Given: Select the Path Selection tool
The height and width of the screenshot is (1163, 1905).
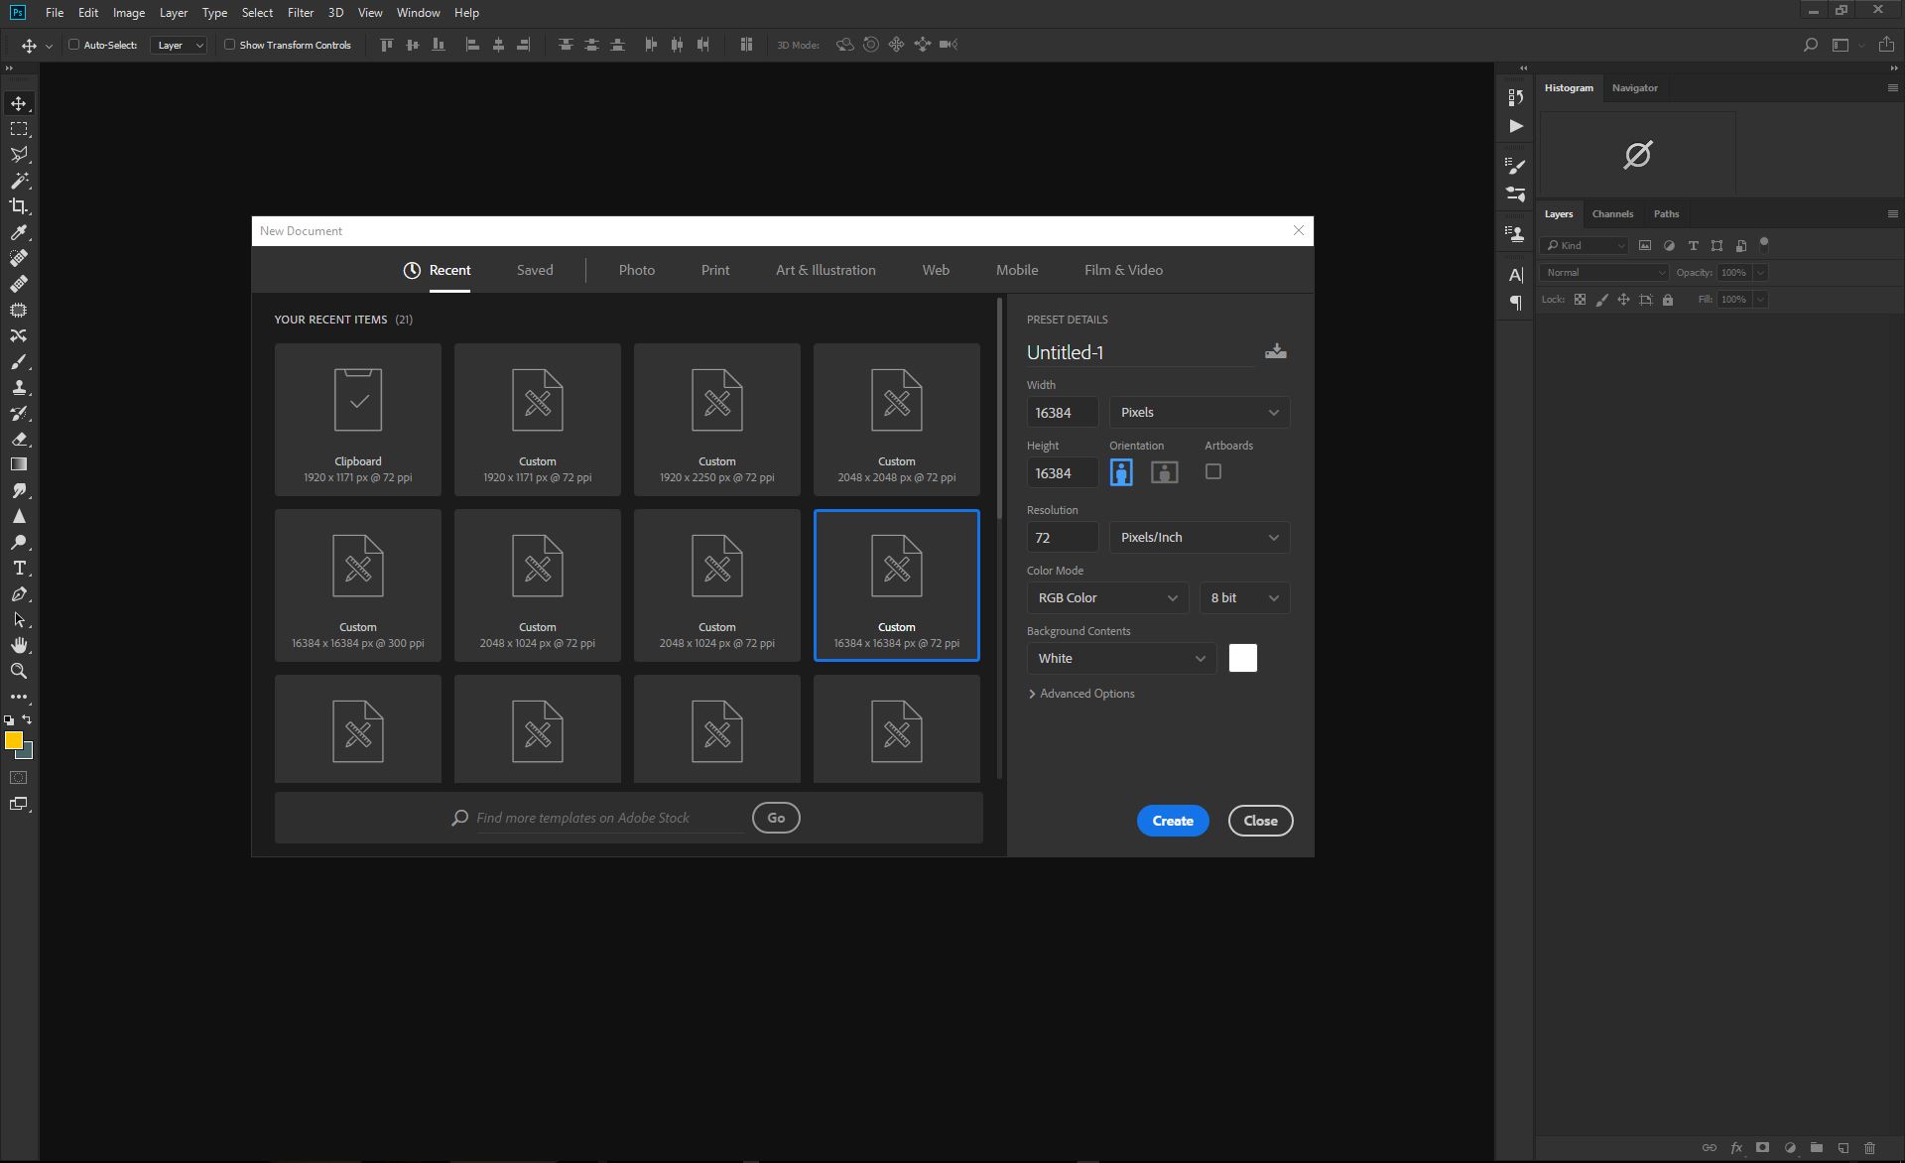Looking at the screenshot, I should 19,619.
